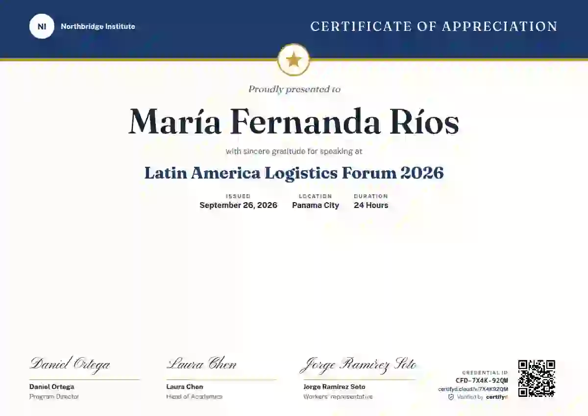The height and width of the screenshot is (416, 588).
Task: Click Laura Chen's cursive signature
Action: (201, 364)
